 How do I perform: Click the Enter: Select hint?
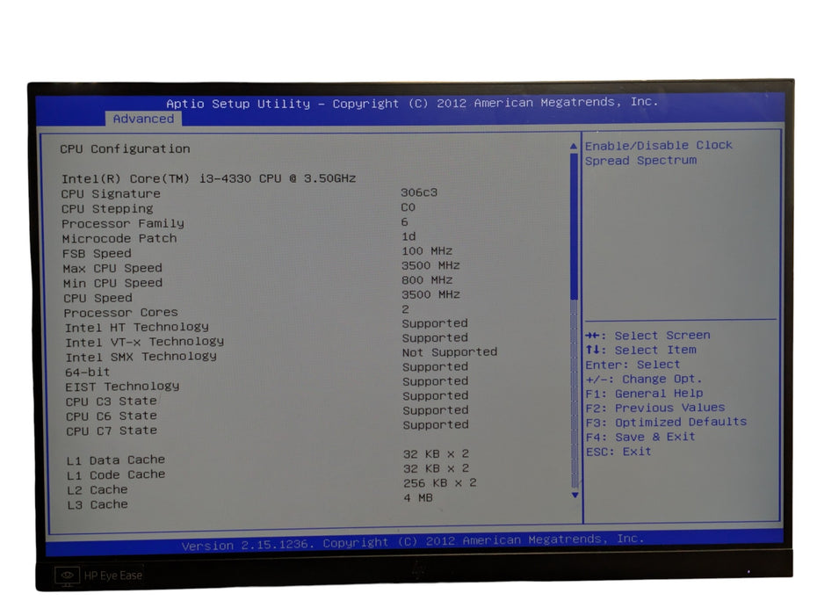tap(633, 365)
